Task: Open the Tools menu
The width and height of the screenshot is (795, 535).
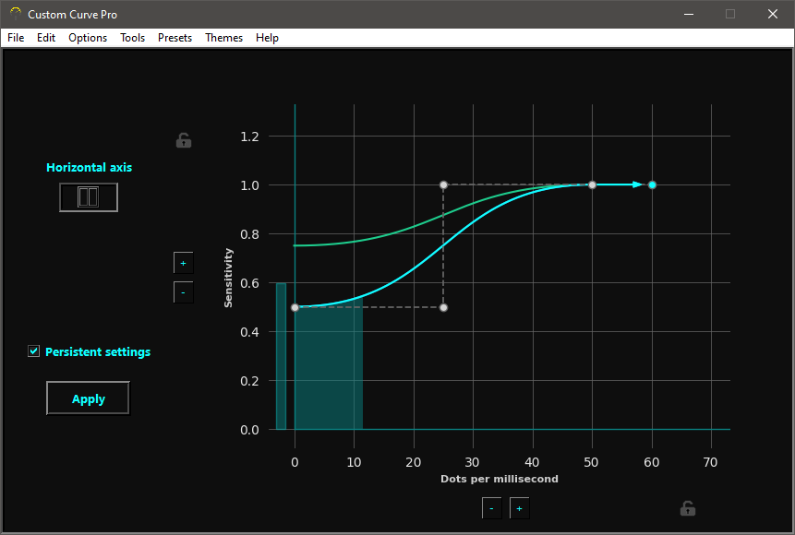Action: [x=132, y=38]
